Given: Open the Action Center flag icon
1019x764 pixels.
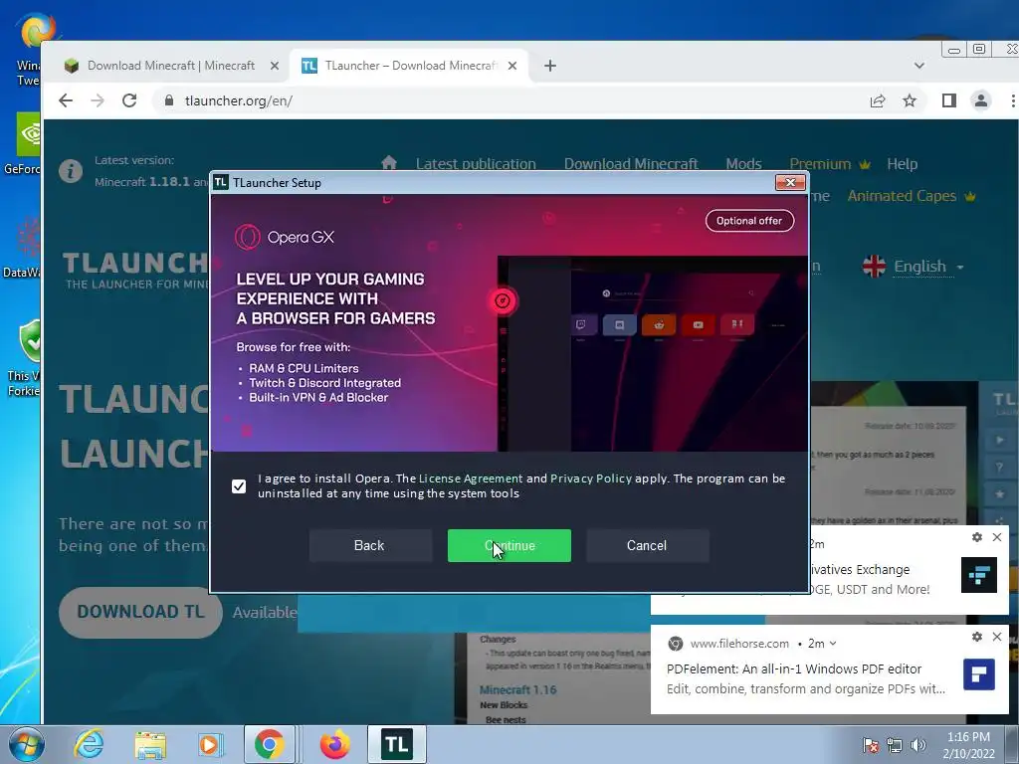Looking at the screenshot, I should [870, 745].
